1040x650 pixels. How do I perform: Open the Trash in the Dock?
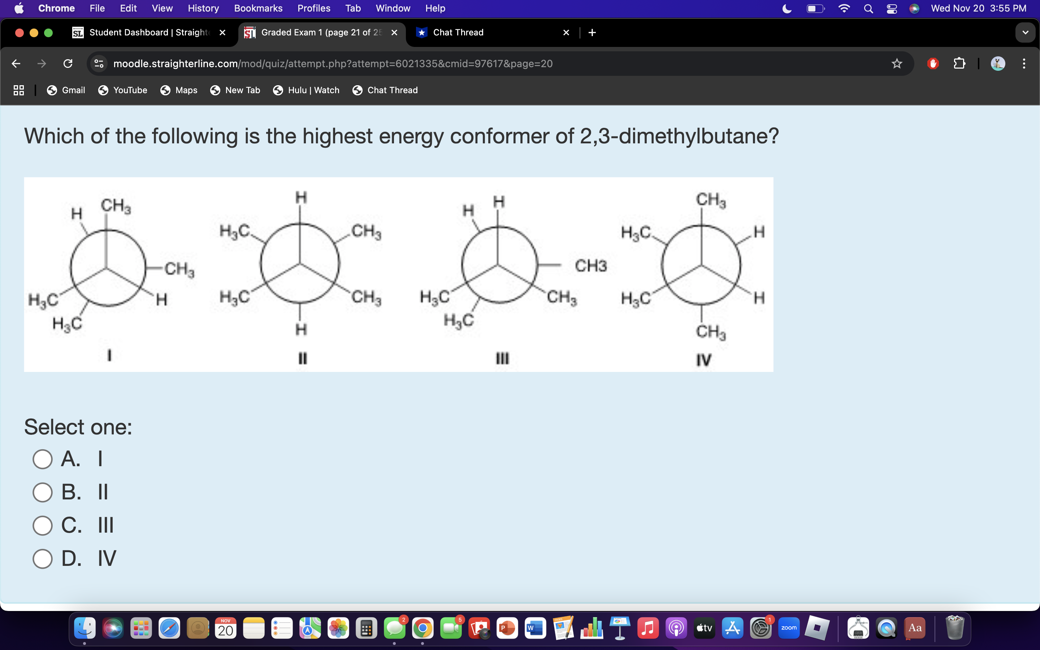(955, 628)
